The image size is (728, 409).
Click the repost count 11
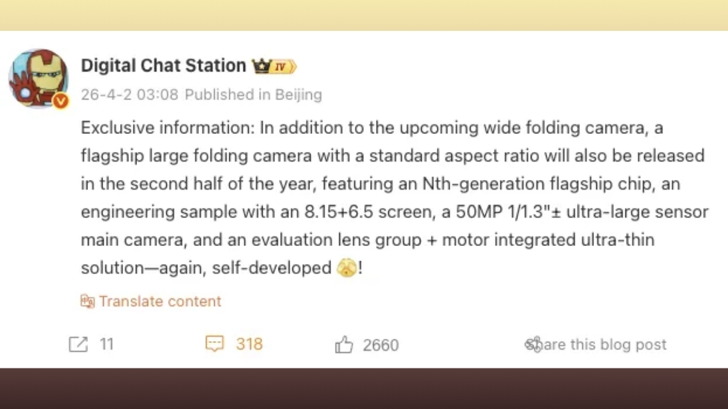click(107, 344)
